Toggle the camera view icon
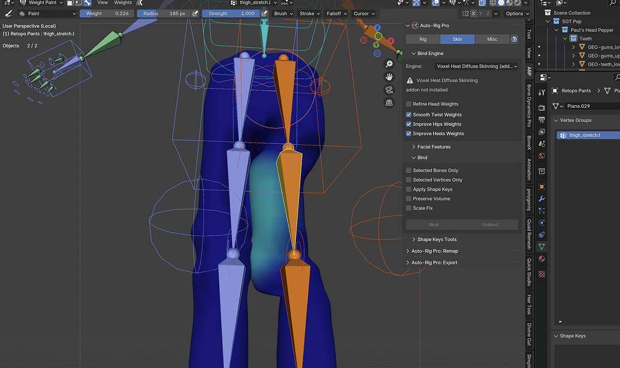620x368 pixels. coord(389,90)
